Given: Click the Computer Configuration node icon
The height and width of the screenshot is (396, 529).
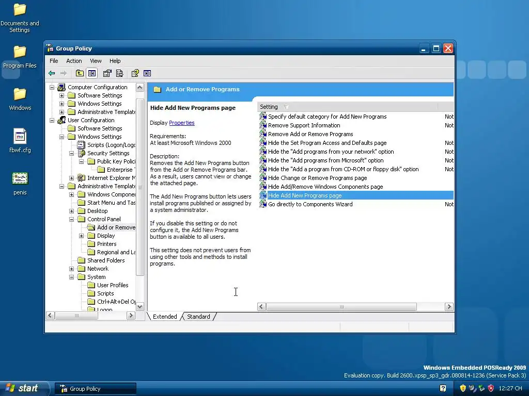Looking at the screenshot, I should [x=61, y=87].
